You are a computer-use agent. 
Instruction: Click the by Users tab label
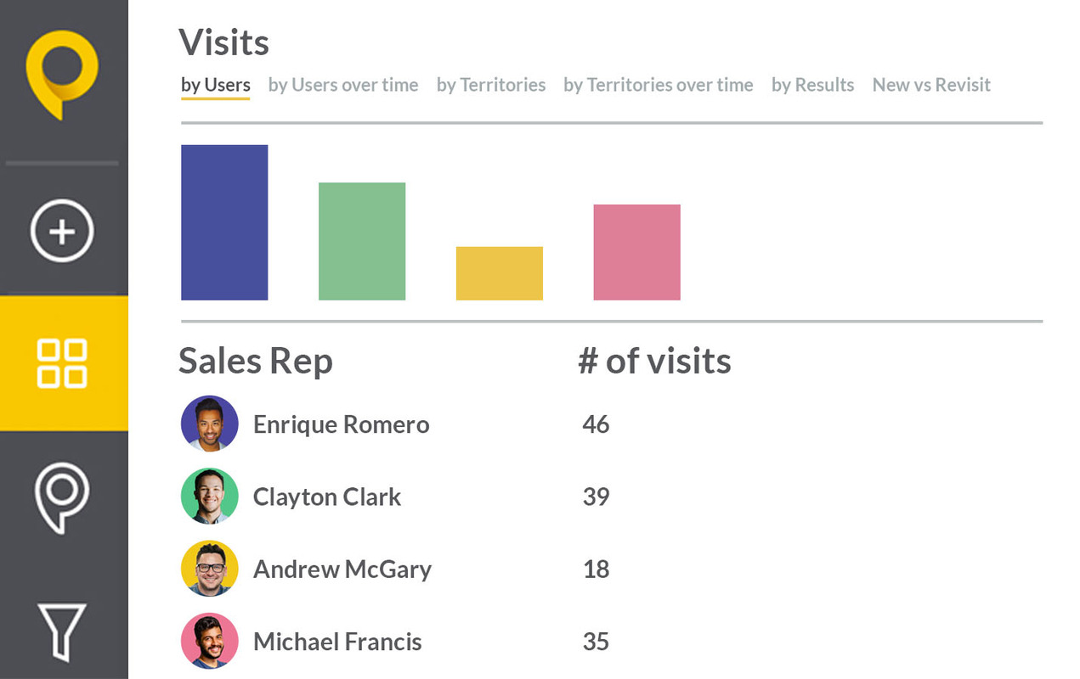[215, 85]
